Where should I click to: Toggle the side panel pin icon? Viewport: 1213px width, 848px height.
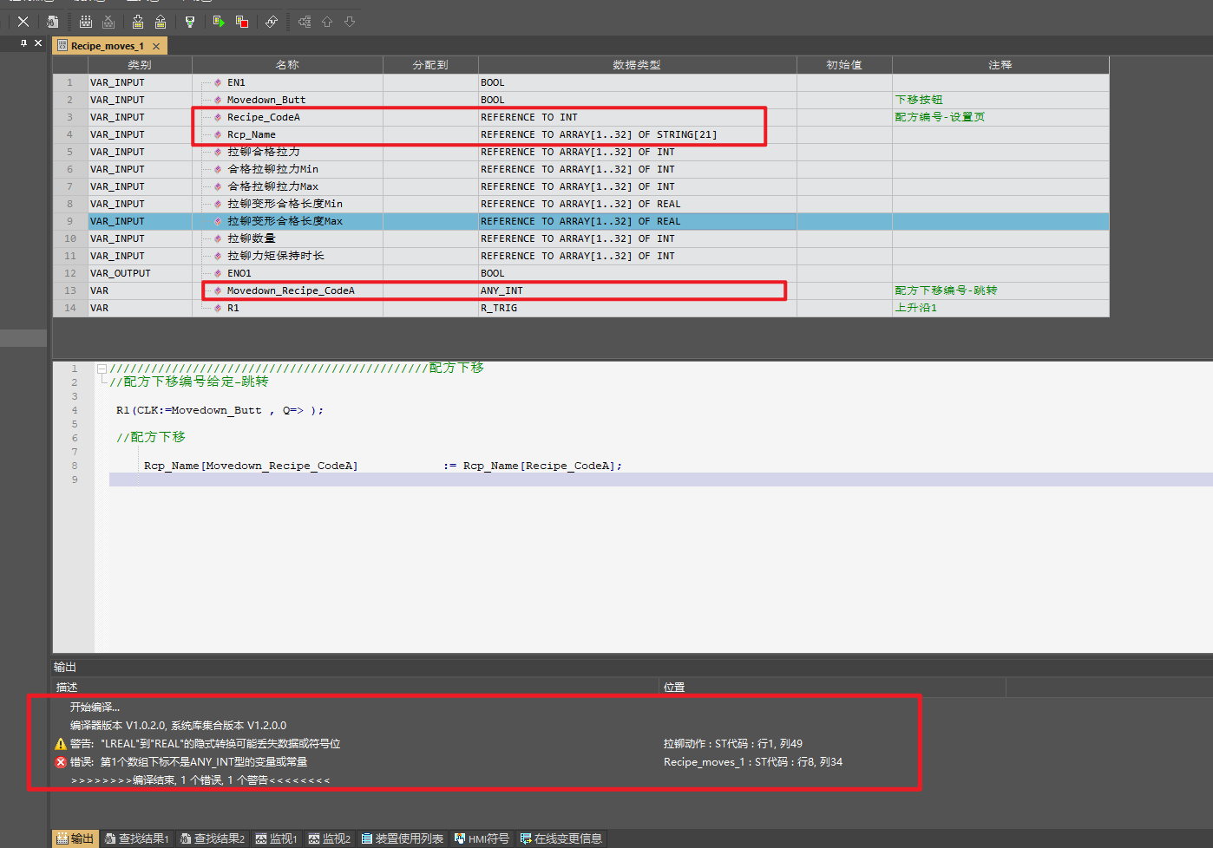pos(23,42)
